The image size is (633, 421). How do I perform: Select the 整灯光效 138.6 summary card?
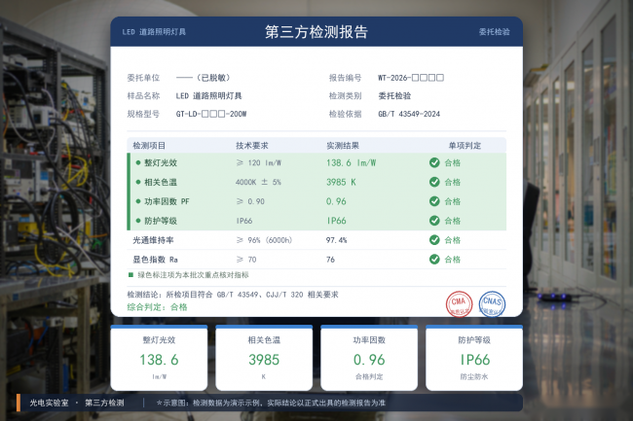[159, 358]
